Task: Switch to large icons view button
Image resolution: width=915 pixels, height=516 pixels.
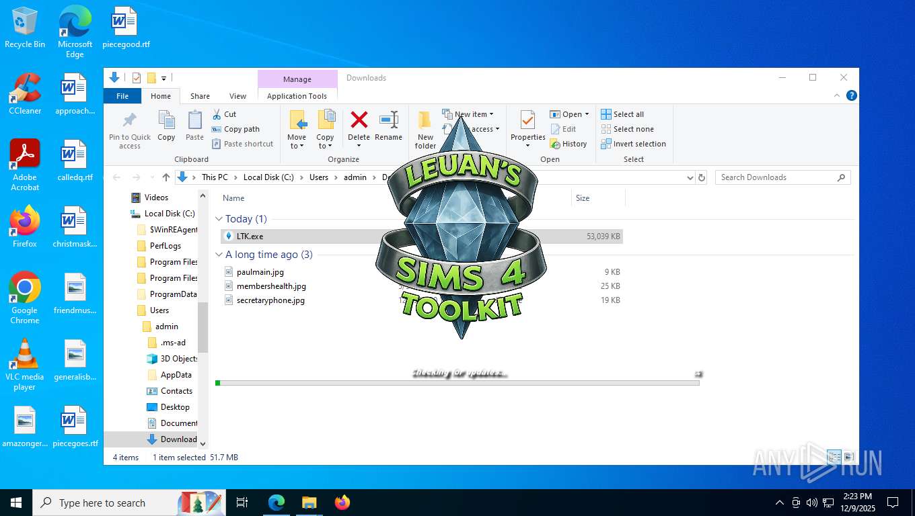Action: tap(848, 457)
